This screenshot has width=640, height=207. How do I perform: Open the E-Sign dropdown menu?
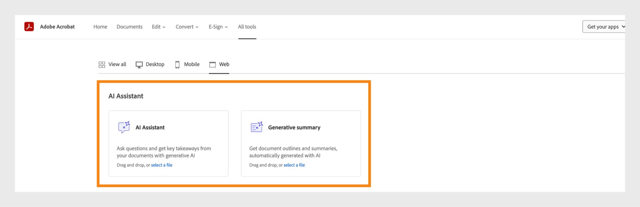pyautogui.click(x=218, y=27)
